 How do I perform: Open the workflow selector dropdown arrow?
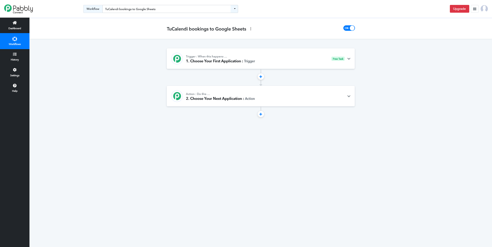234,9
